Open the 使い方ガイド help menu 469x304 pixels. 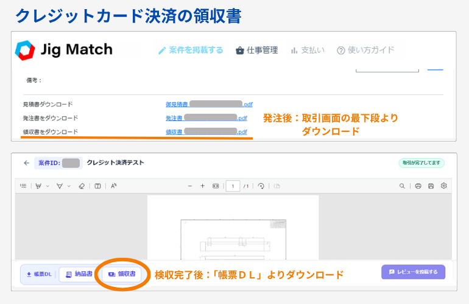pos(365,50)
